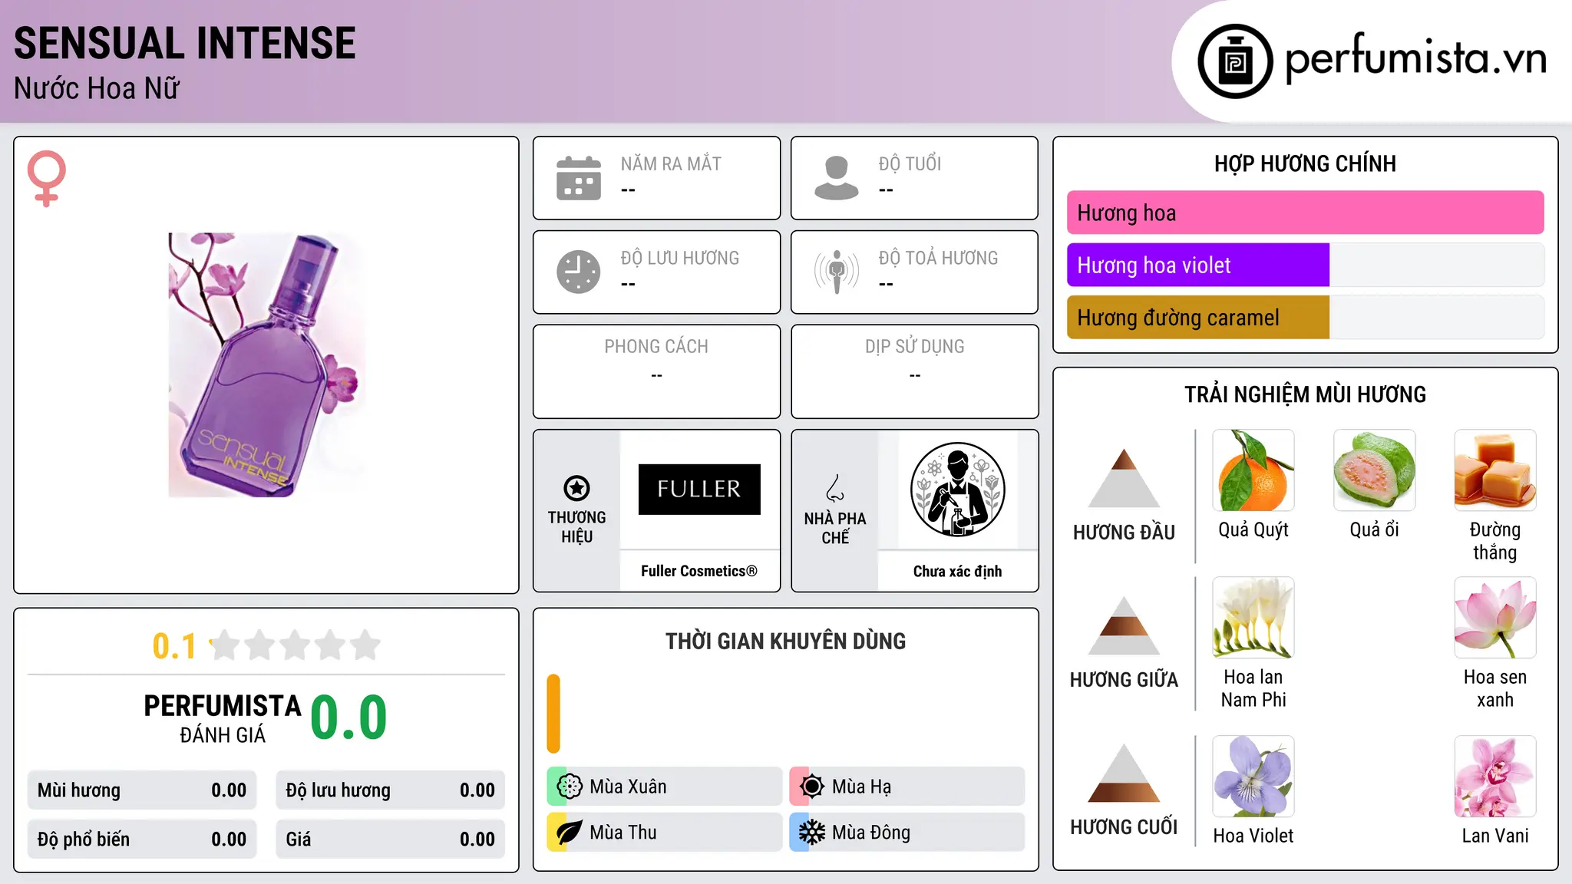Screen dimensions: 1572x884
Task: Click the Perfumista đánh giá label
Action: pos(223,718)
